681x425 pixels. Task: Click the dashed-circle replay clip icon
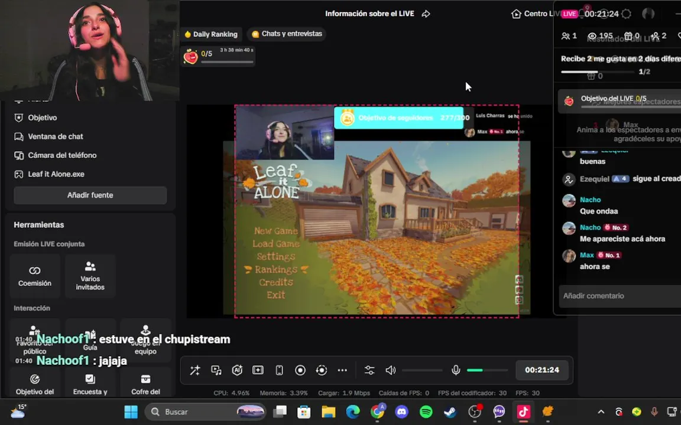[322, 370]
